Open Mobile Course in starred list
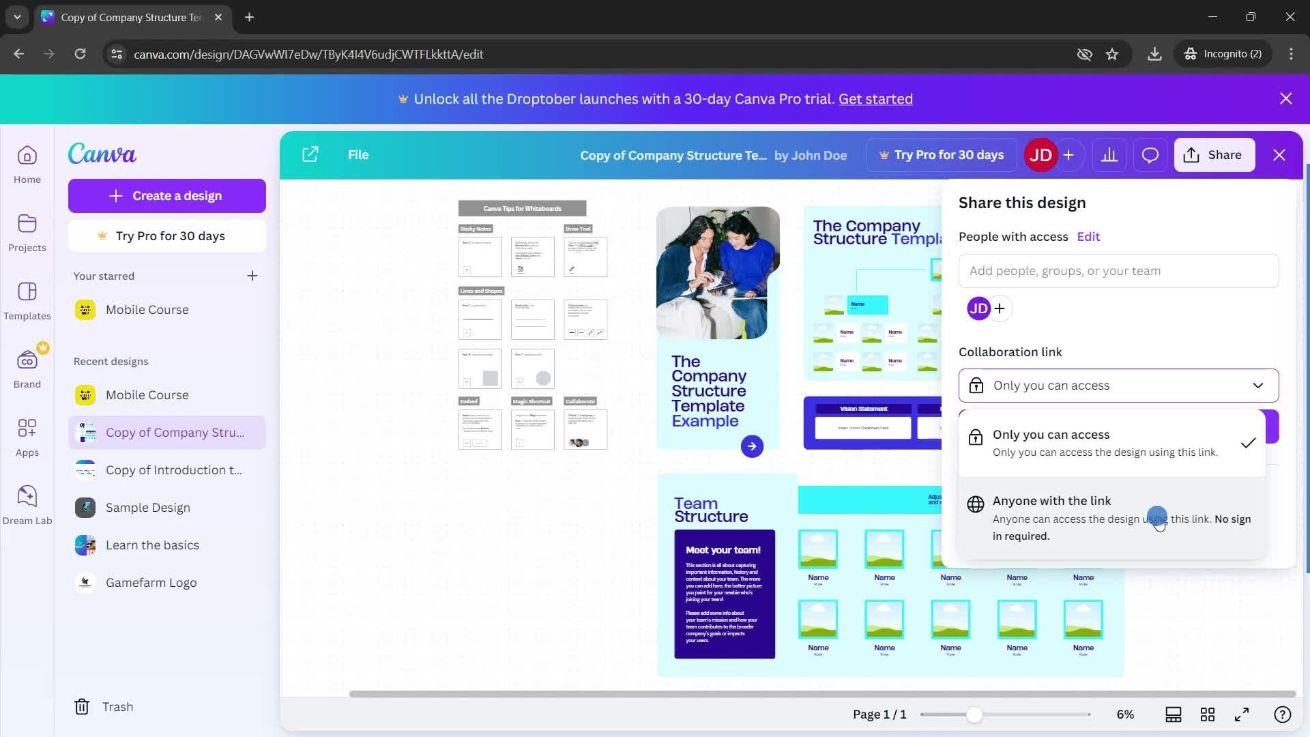This screenshot has height=737, width=1310. 166,310
